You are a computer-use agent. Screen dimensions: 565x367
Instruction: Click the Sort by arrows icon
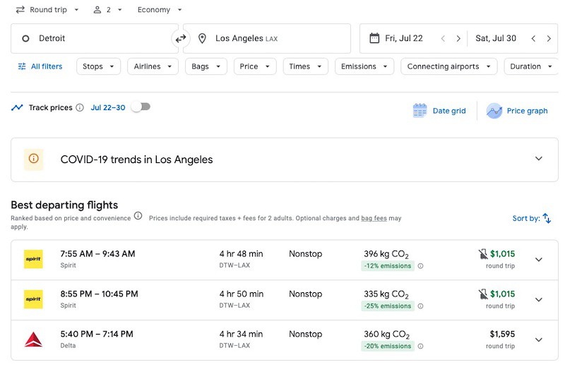[x=547, y=219]
